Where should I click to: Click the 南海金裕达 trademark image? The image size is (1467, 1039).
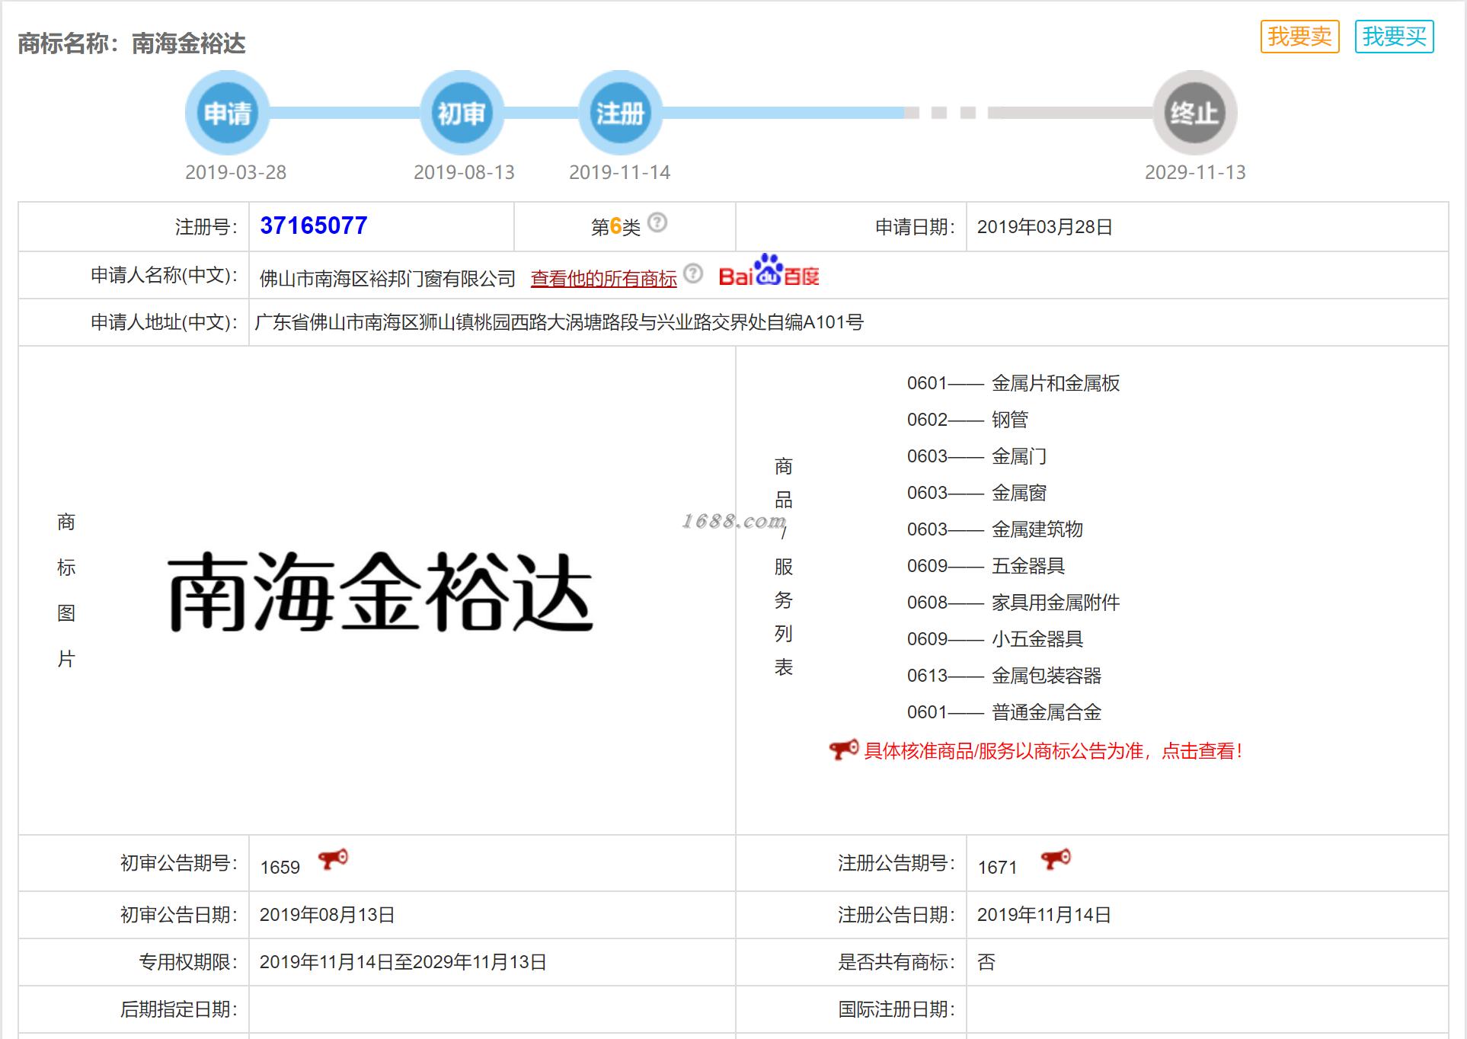point(380,592)
